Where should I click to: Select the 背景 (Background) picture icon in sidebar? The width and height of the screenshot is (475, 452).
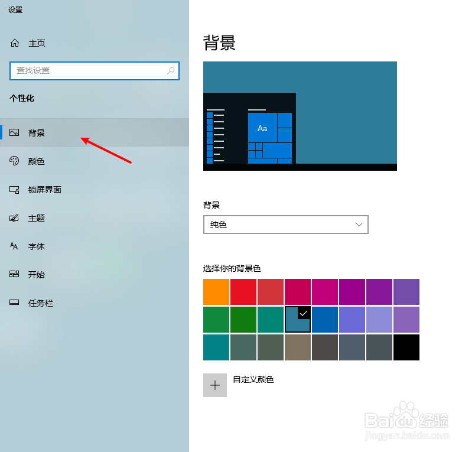click(x=14, y=132)
